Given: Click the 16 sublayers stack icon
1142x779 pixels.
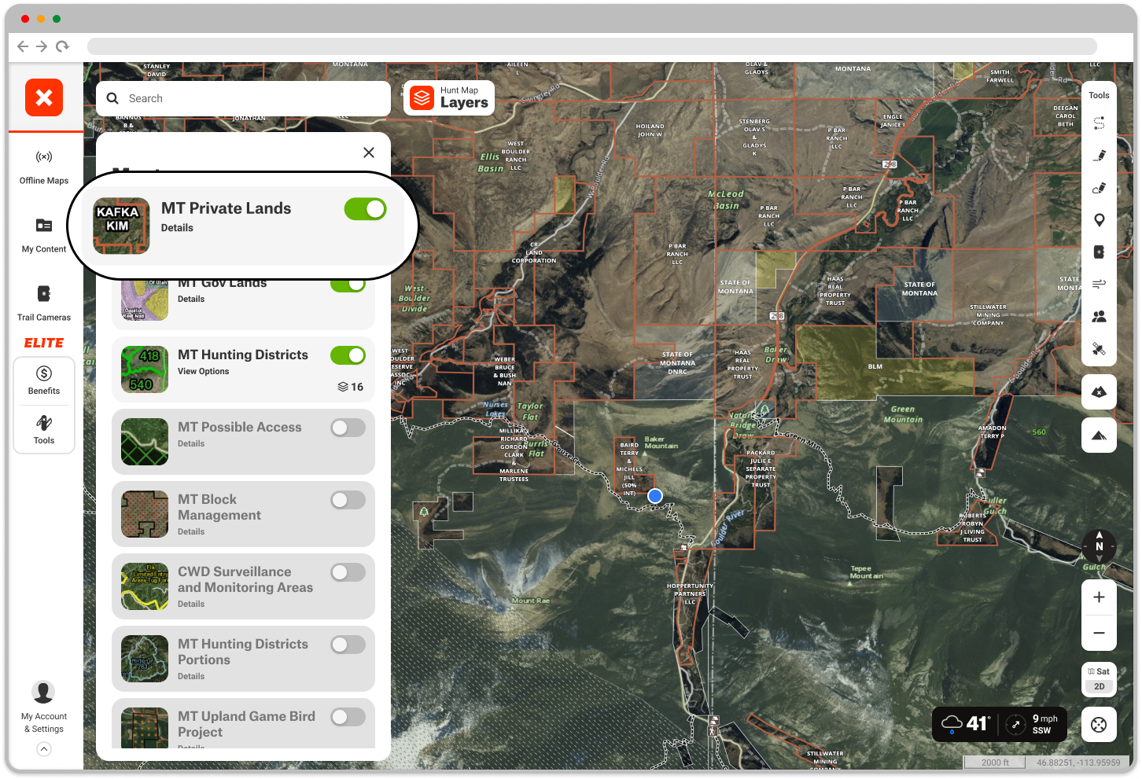Looking at the screenshot, I should pyautogui.click(x=343, y=387).
